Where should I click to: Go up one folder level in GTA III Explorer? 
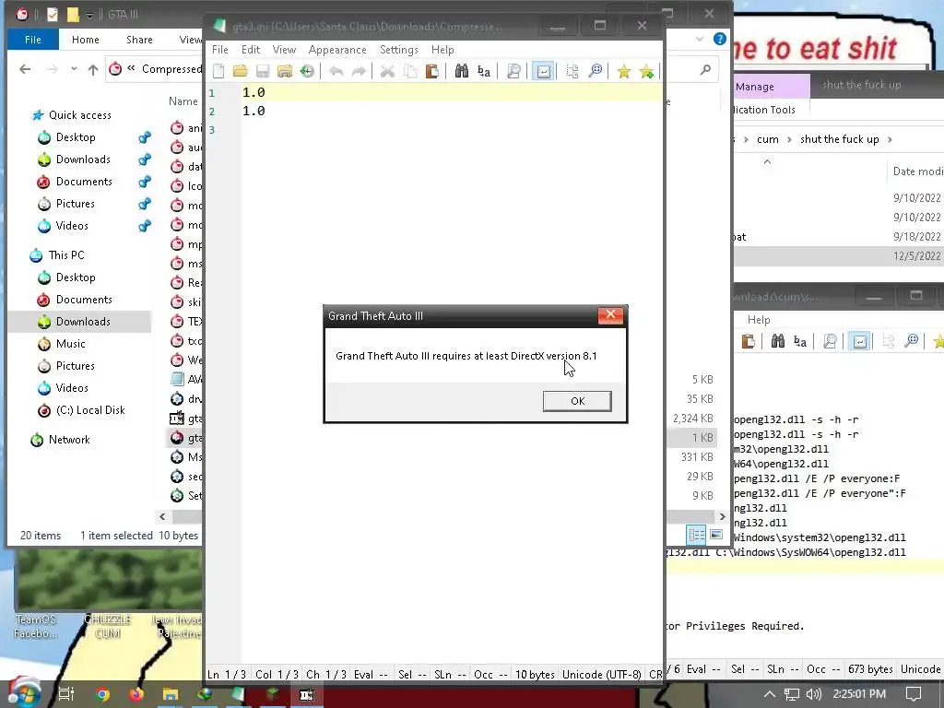point(93,69)
